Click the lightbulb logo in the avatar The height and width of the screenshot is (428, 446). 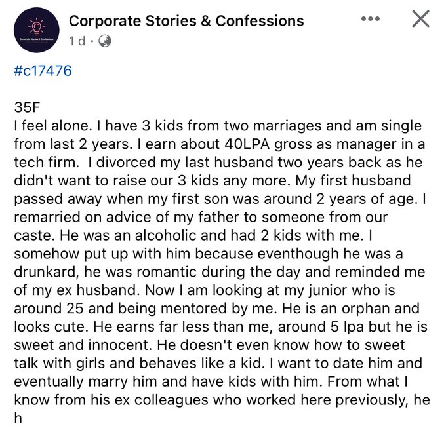(37, 27)
